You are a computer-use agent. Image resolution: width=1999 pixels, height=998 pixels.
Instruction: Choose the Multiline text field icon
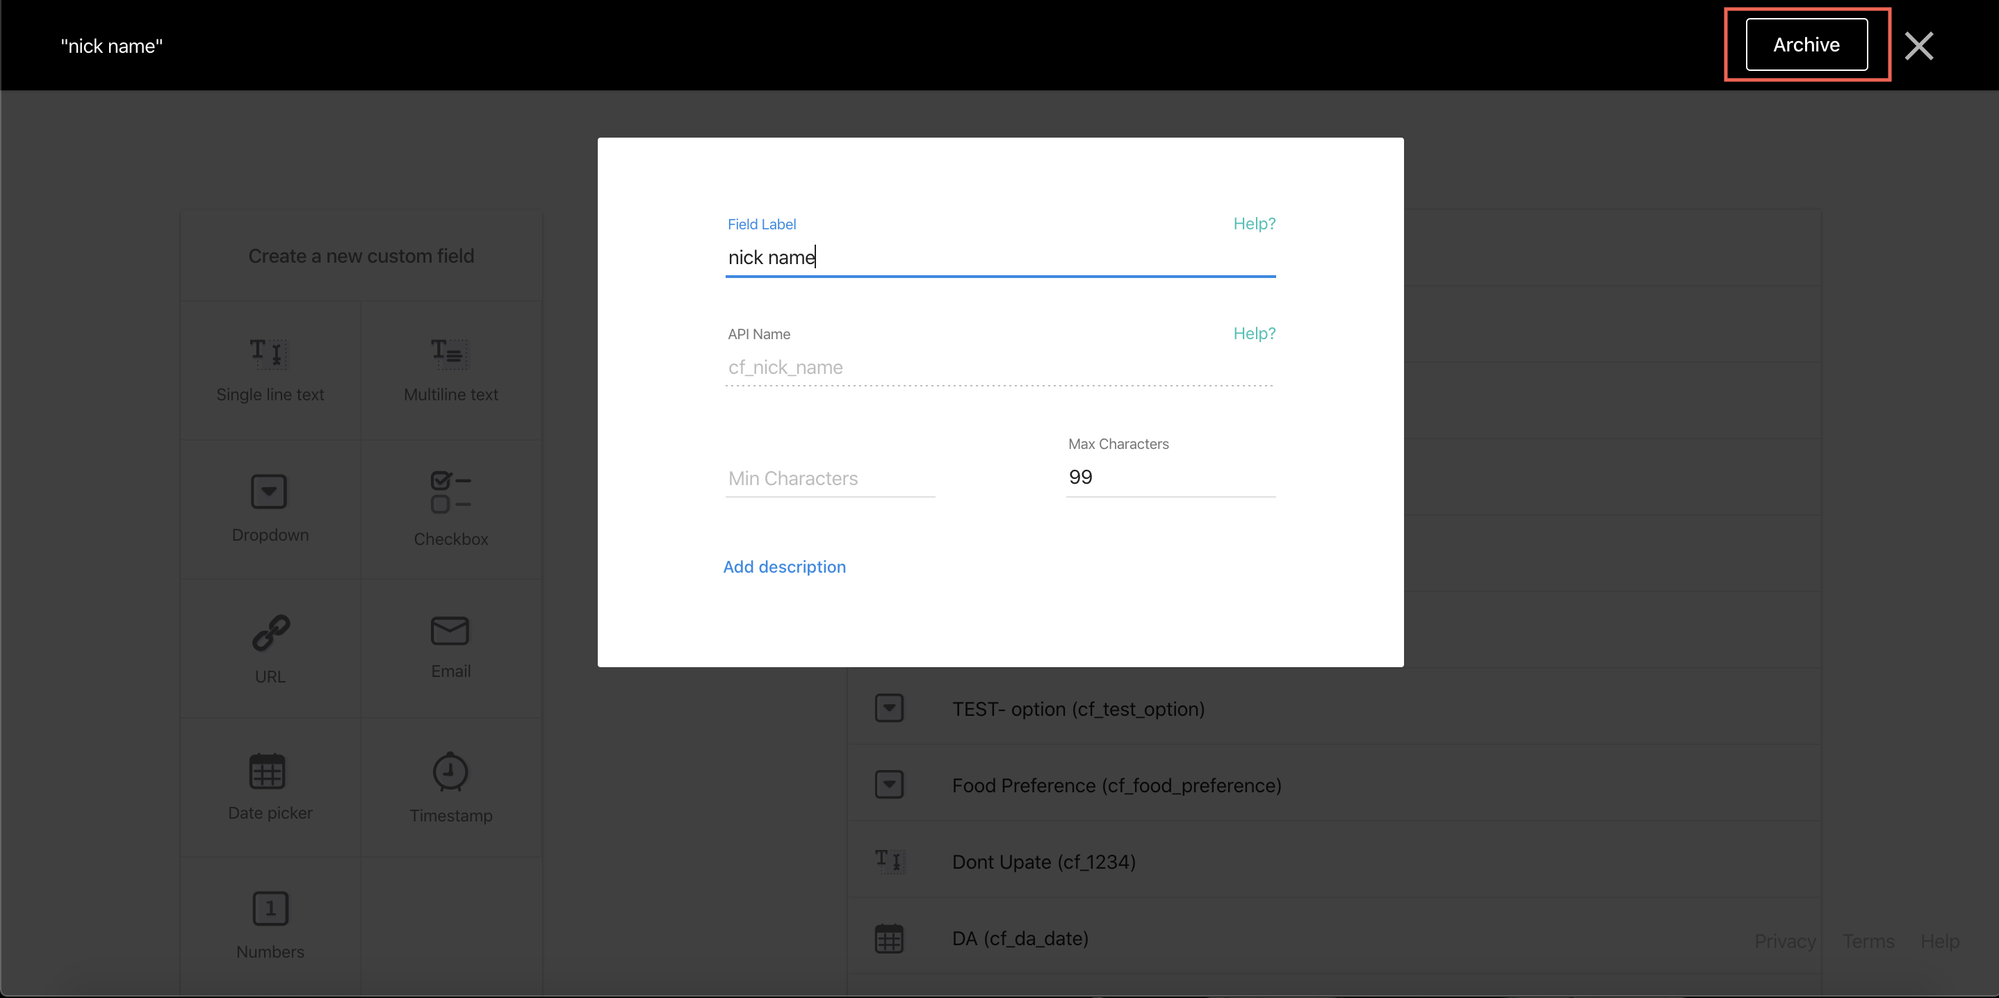[450, 354]
